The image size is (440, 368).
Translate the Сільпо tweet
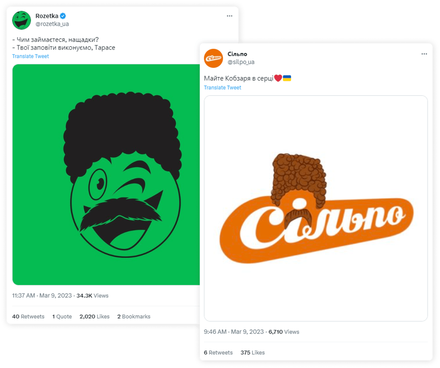click(x=222, y=88)
